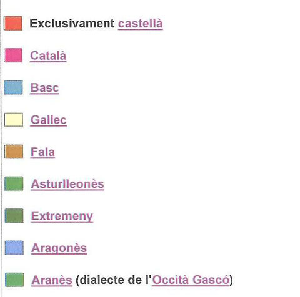Image resolution: width=300 pixels, height=297 pixels.
Task: Pick the periwinkle blue Aragonès swatch
Action: tap(14, 248)
